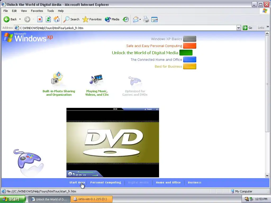
Task: Stop page loading with red X icon
Action: coord(40,19)
